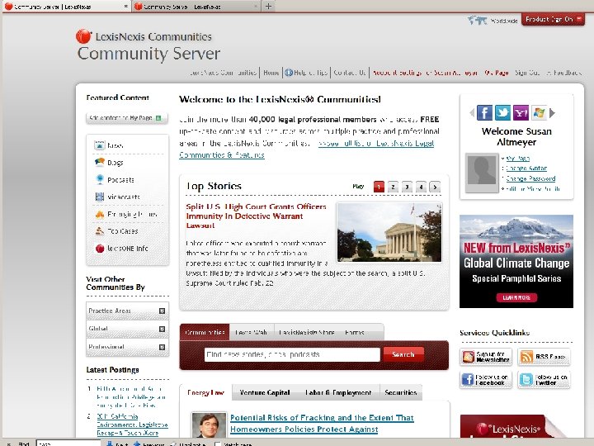The image size is (594, 446).
Task: Click the right arrow beside the share icons
Action: tap(552, 112)
